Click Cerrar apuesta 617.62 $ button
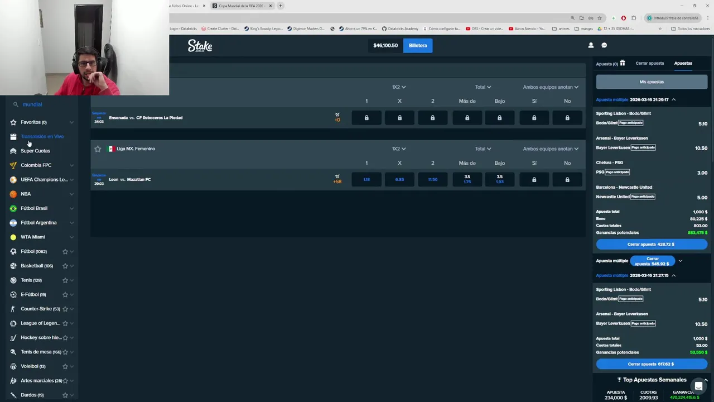 click(x=652, y=364)
